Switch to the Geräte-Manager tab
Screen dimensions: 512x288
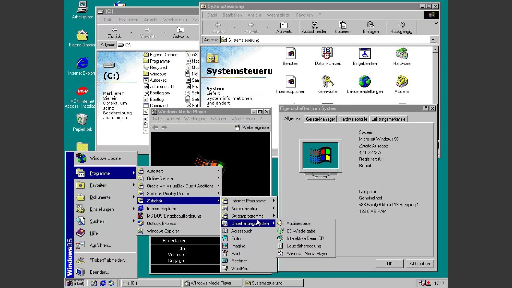tap(320, 119)
